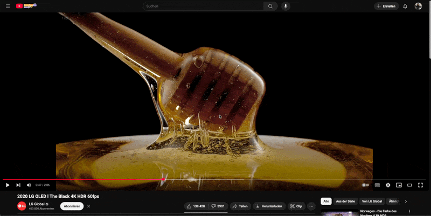Open the hamburger guide menu
This screenshot has width=431, height=216.
point(8,6)
